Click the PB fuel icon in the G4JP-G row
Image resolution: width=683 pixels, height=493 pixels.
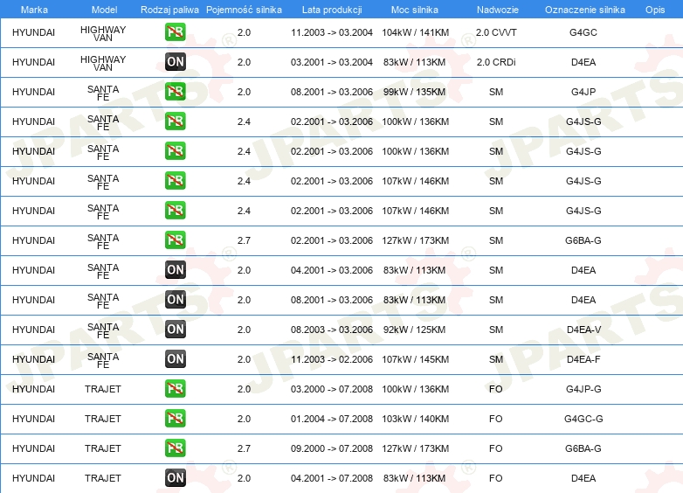(x=175, y=389)
